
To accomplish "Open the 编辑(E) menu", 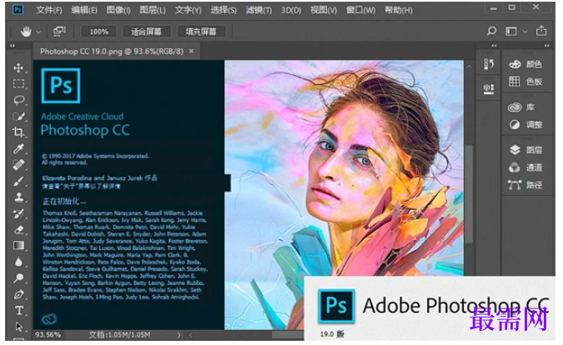I will click(84, 10).
